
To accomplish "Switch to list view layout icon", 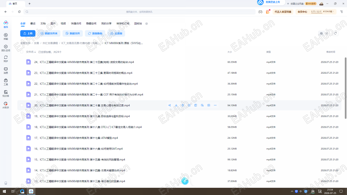I will (326, 33).
